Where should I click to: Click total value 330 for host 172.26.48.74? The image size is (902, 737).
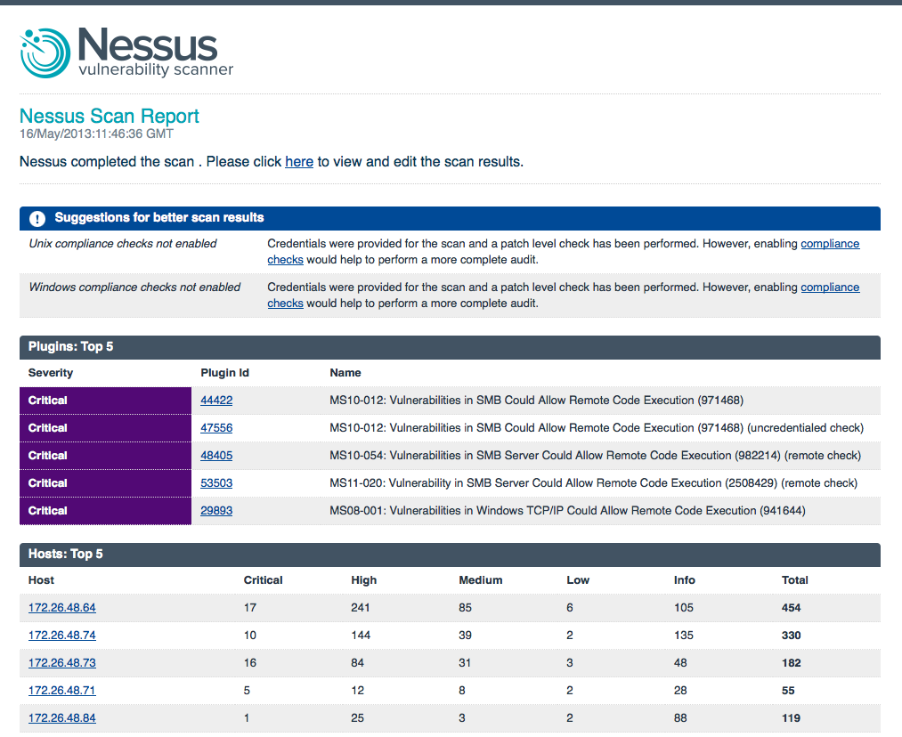point(791,636)
